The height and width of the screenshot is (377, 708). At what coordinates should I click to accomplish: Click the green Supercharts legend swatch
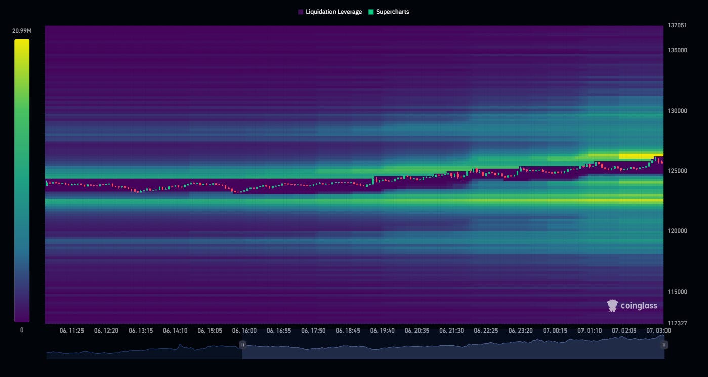click(371, 12)
